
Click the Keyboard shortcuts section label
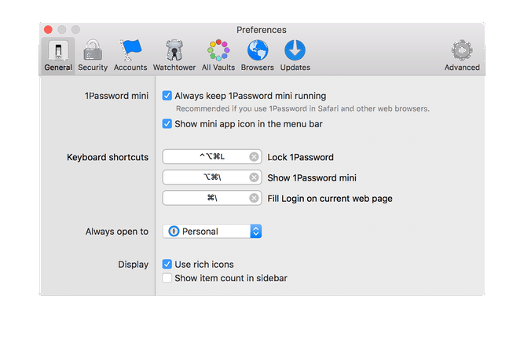click(108, 157)
